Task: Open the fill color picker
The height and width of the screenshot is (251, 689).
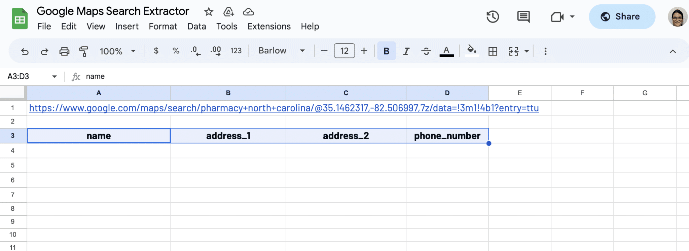Action: (x=472, y=51)
